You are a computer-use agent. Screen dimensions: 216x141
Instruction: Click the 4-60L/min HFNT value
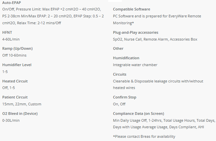pos(11,39)
